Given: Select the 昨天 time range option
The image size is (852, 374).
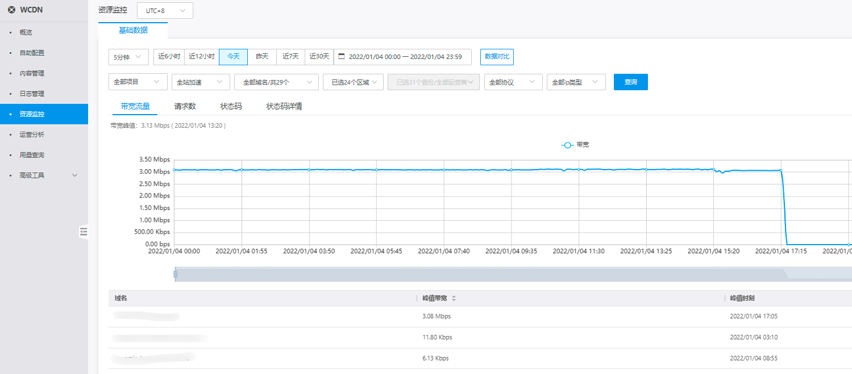Looking at the screenshot, I should point(262,57).
